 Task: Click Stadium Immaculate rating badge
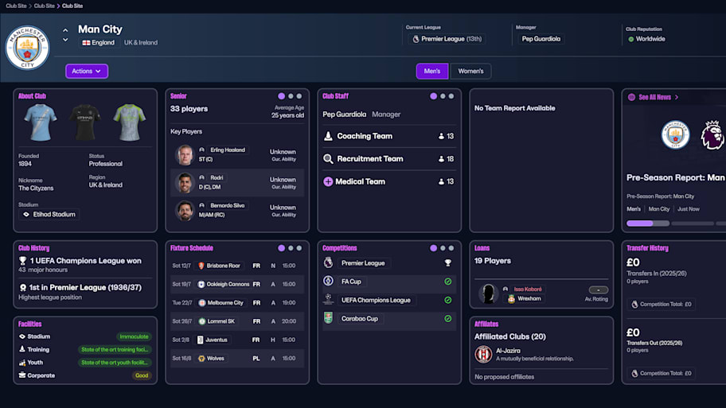coord(134,336)
